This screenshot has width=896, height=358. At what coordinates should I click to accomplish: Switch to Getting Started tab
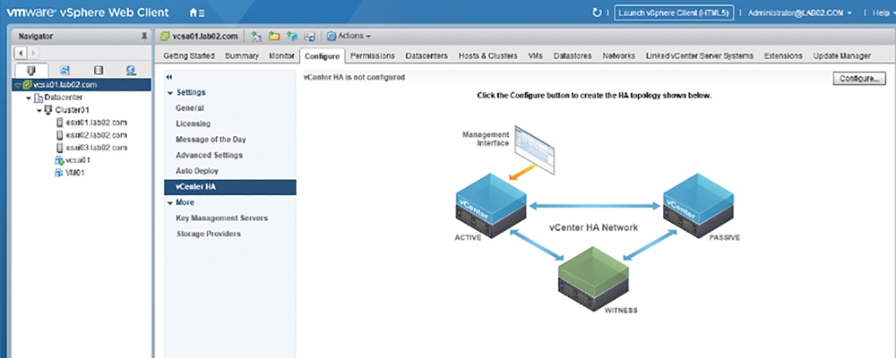point(188,56)
